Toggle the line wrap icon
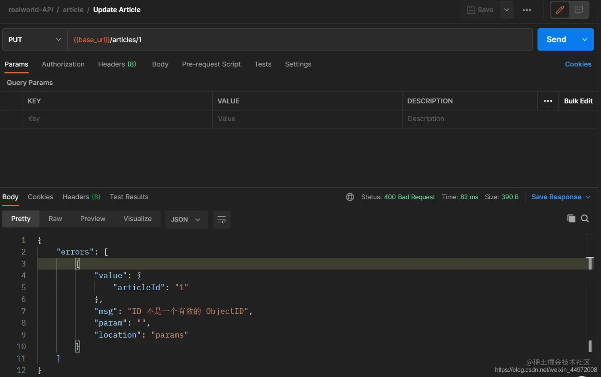The width and height of the screenshot is (601, 377). 221,220
